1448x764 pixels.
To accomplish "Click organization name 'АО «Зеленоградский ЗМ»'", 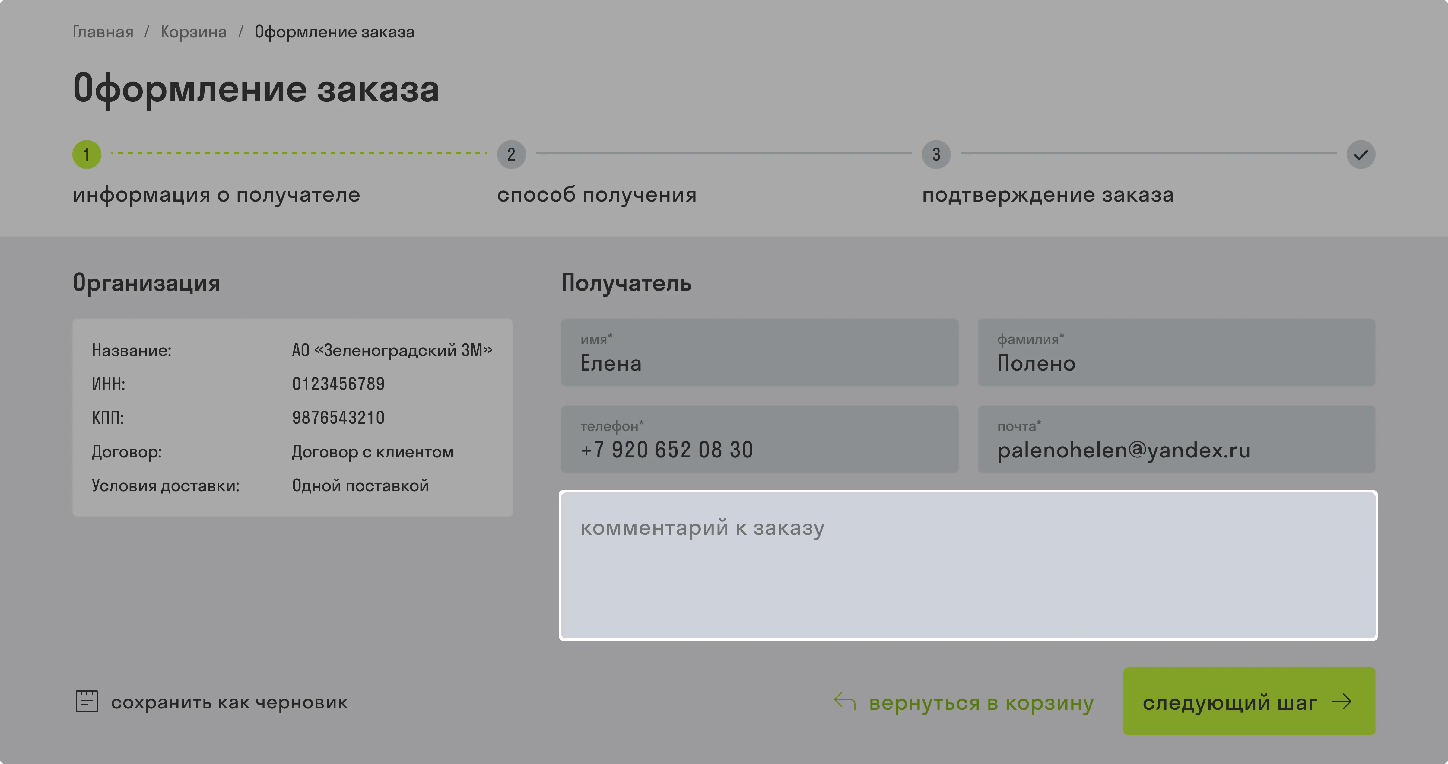I will click(392, 350).
